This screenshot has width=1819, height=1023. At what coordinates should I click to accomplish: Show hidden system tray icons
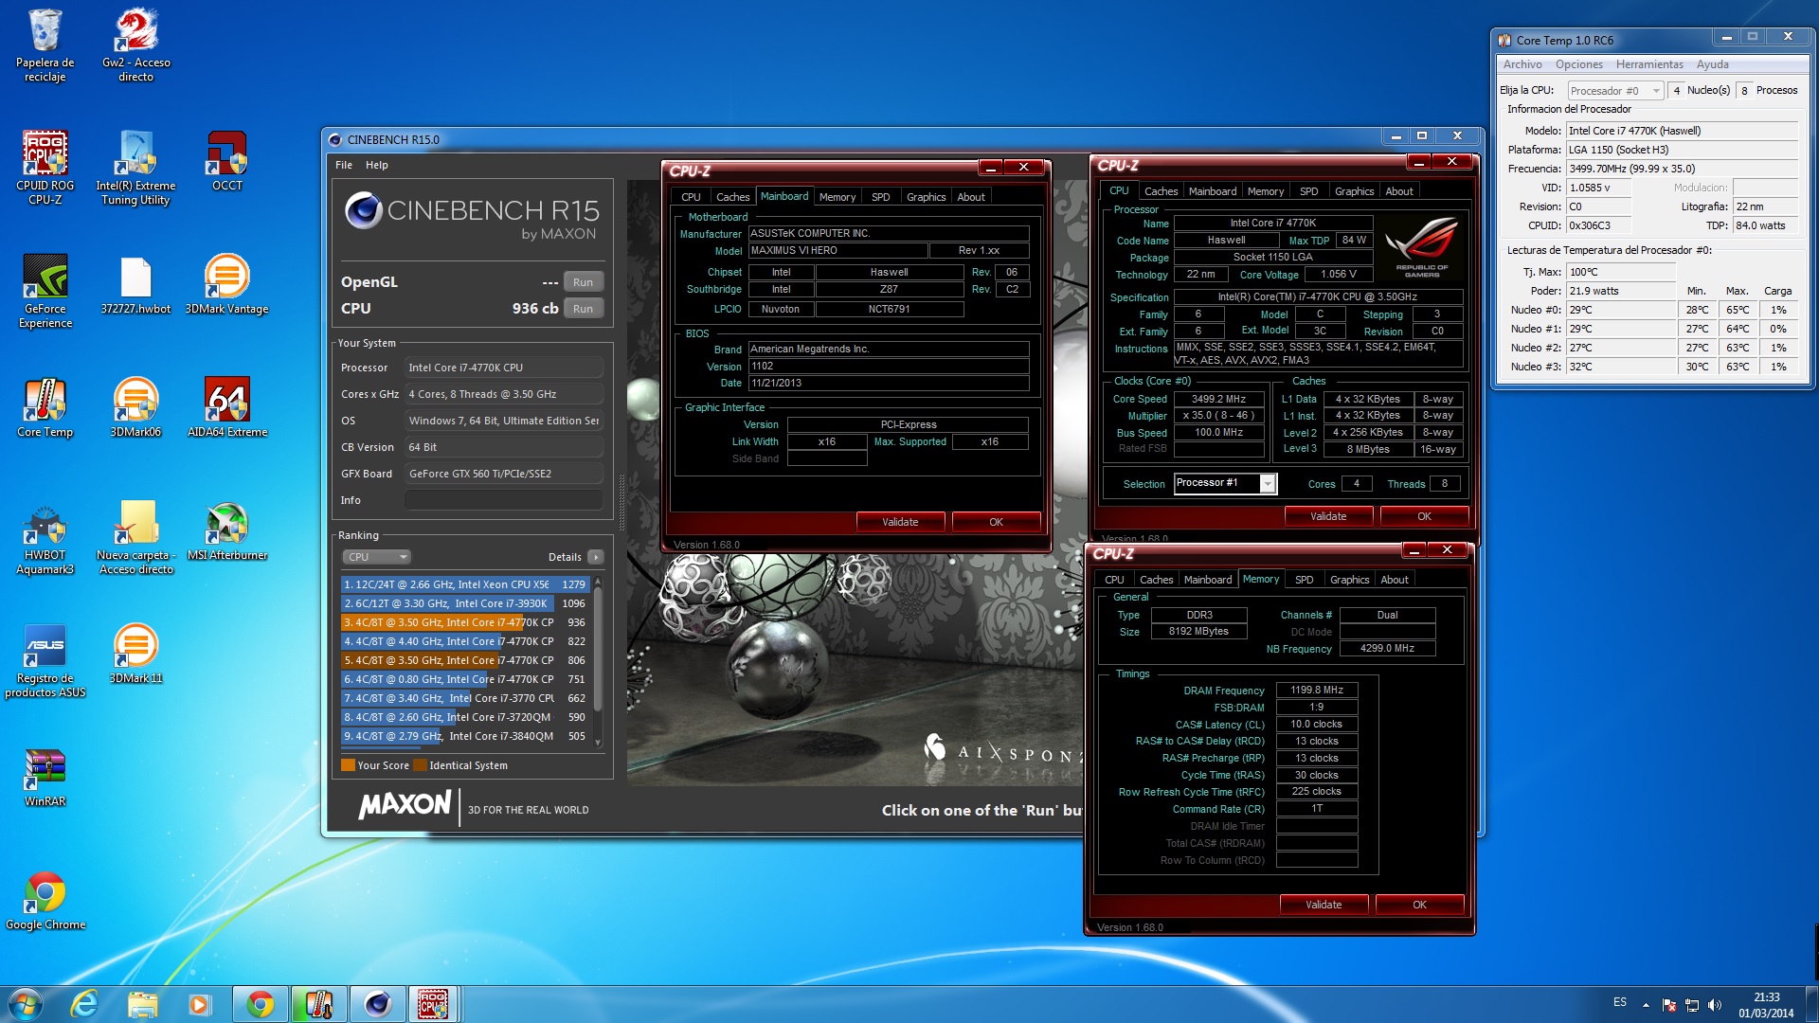click(x=1646, y=1004)
